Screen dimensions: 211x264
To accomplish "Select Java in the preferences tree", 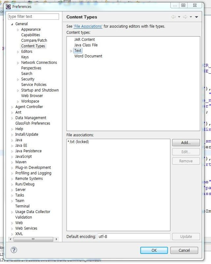I will (x=18, y=140).
